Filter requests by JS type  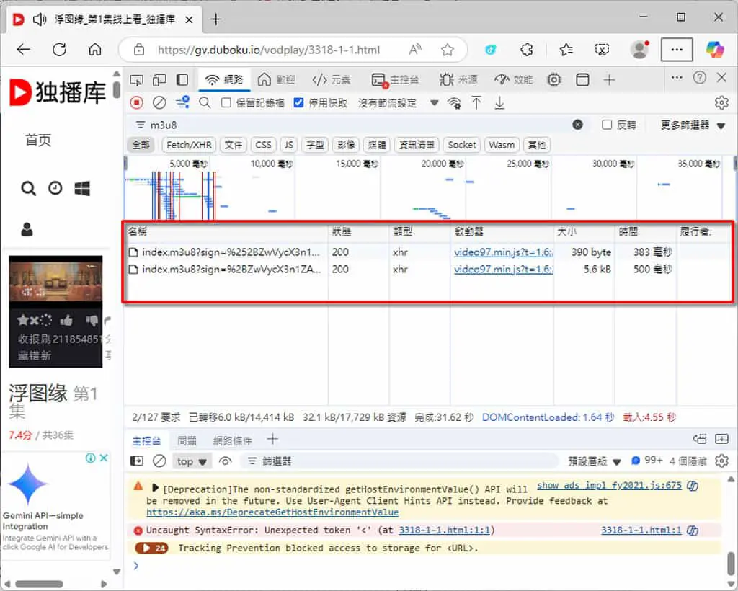(288, 145)
